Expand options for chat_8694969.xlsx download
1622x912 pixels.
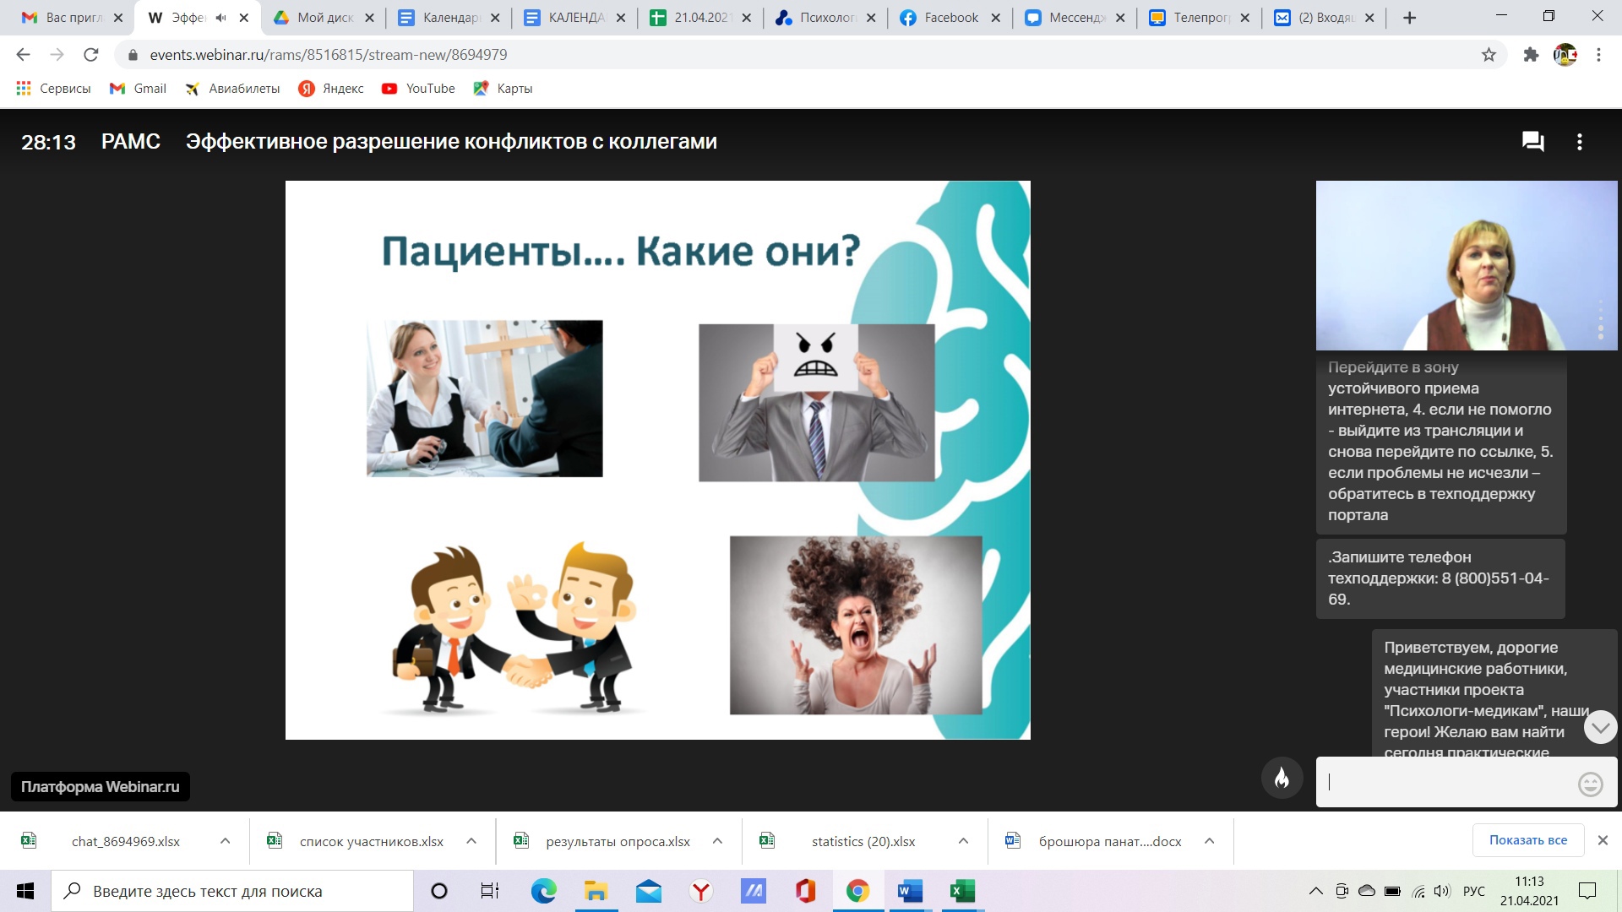tap(225, 841)
